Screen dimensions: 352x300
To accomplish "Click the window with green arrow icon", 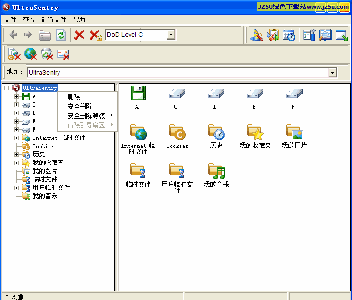I will [x=342, y=35].
